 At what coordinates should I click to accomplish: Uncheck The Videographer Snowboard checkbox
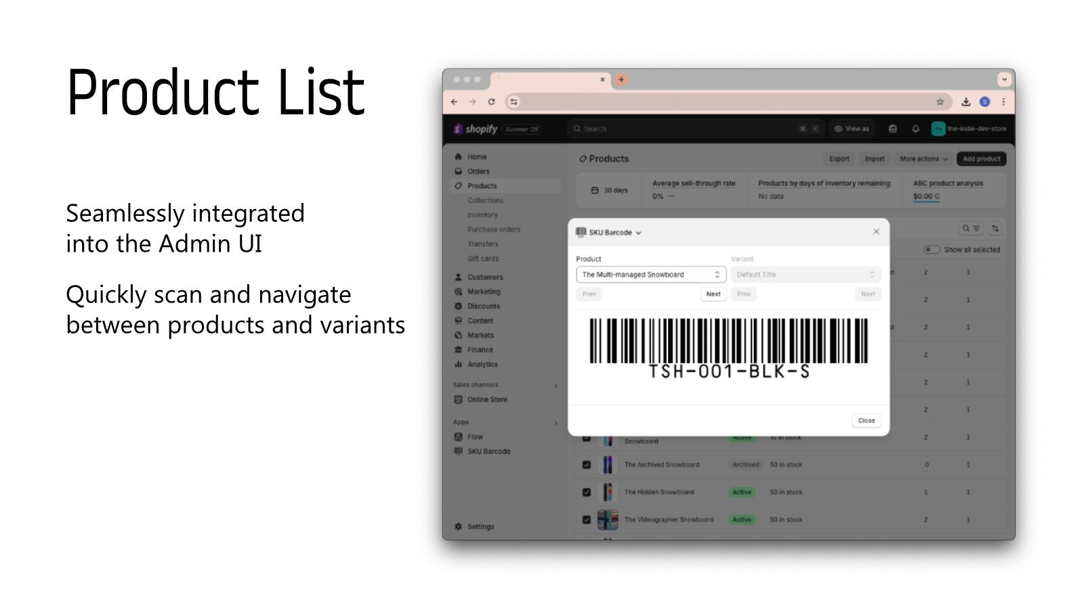(587, 520)
